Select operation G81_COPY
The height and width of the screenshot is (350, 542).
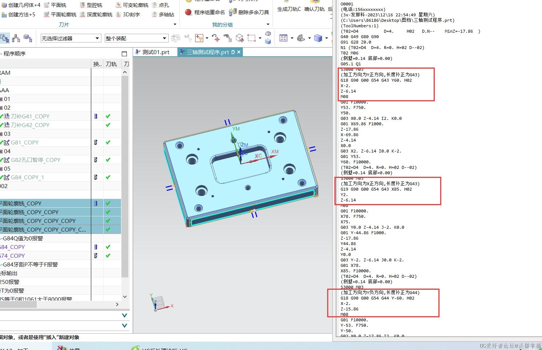[x=25, y=142]
